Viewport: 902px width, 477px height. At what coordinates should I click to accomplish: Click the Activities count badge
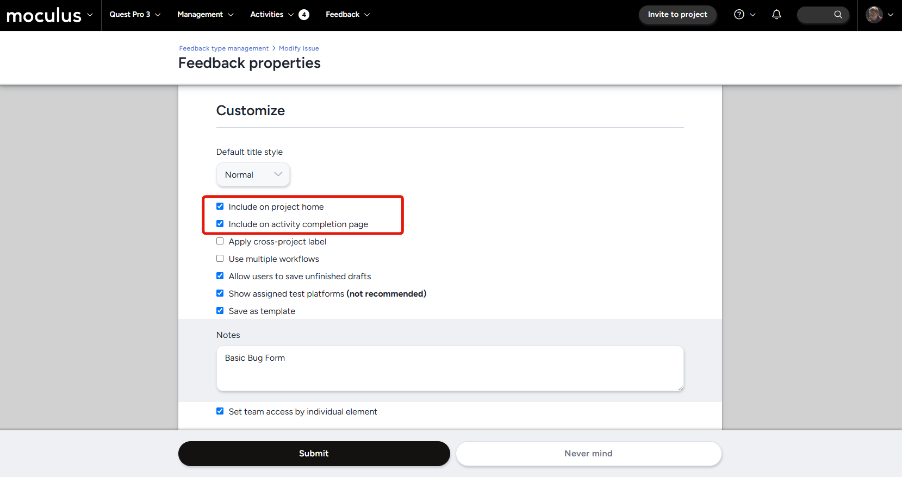[304, 15]
